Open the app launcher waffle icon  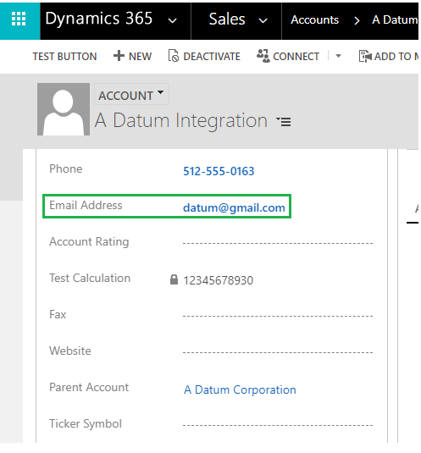19,19
